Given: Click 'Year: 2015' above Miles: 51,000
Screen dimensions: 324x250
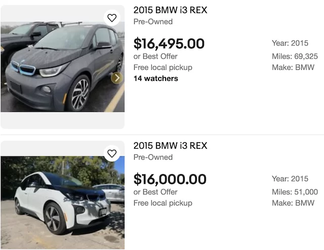Looking at the screenshot, I should coord(290,179).
